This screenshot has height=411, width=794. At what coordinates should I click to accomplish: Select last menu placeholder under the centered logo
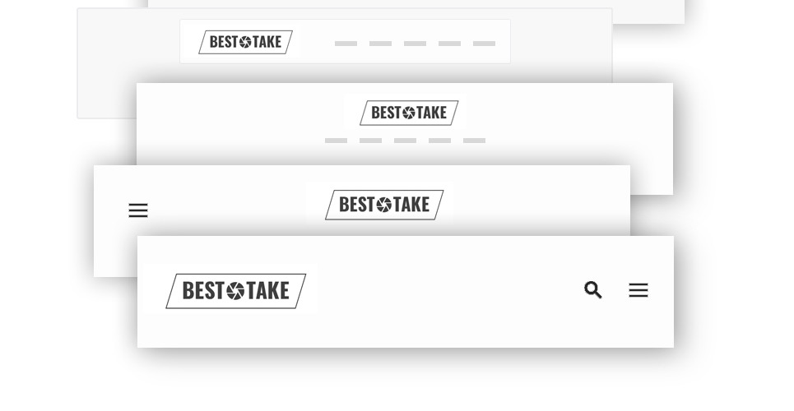[x=474, y=141]
